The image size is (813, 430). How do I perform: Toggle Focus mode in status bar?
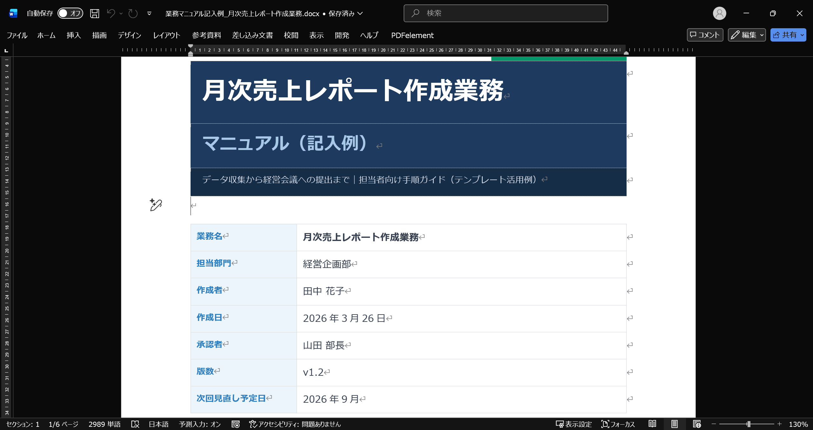618,424
